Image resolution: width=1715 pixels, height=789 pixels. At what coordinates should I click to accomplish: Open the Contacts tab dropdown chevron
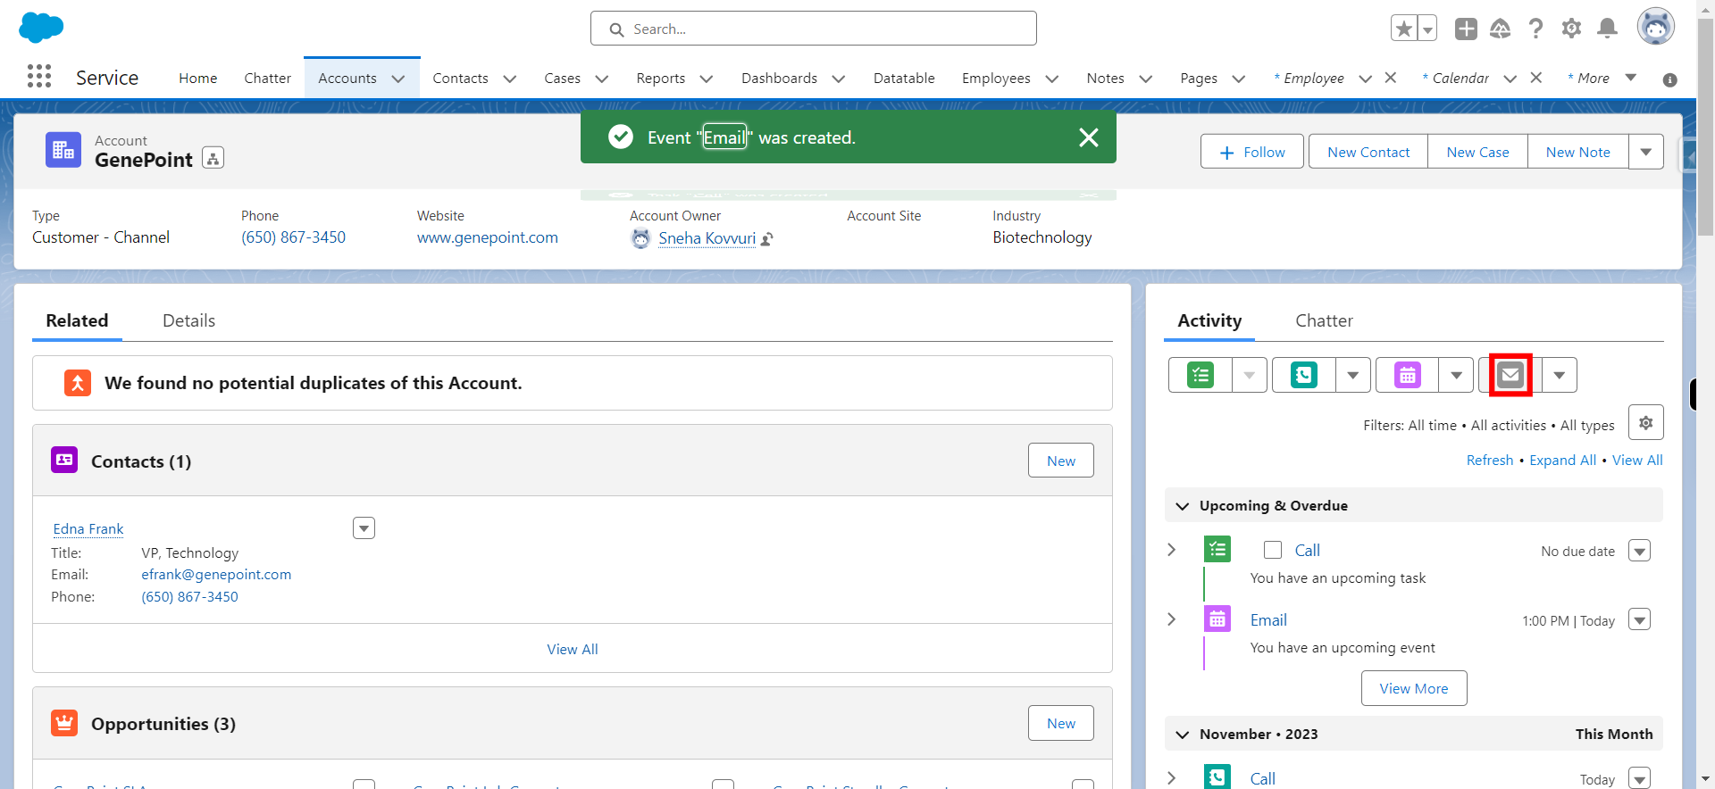point(510,79)
